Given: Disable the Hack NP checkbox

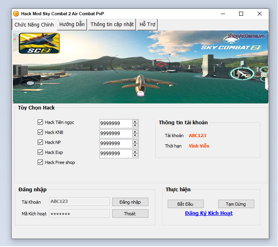Looking at the screenshot, I should [x=40, y=142].
